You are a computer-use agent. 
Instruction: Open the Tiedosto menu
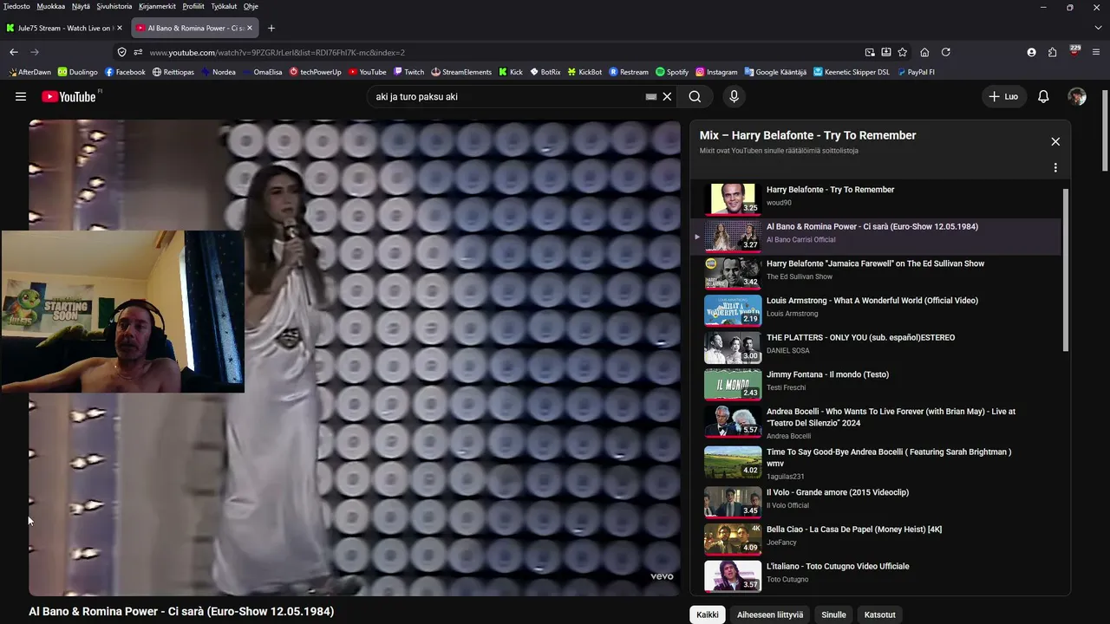[16, 6]
